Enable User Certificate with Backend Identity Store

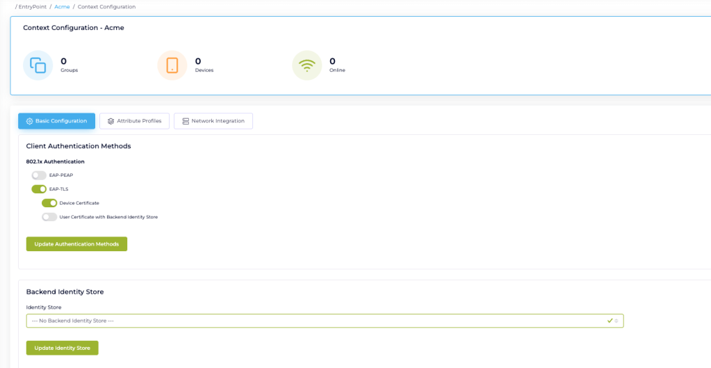(49, 217)
